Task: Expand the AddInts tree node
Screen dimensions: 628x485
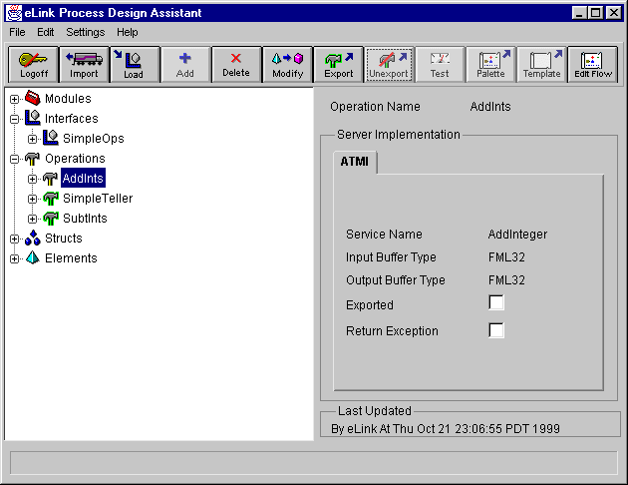Action: 33,180
